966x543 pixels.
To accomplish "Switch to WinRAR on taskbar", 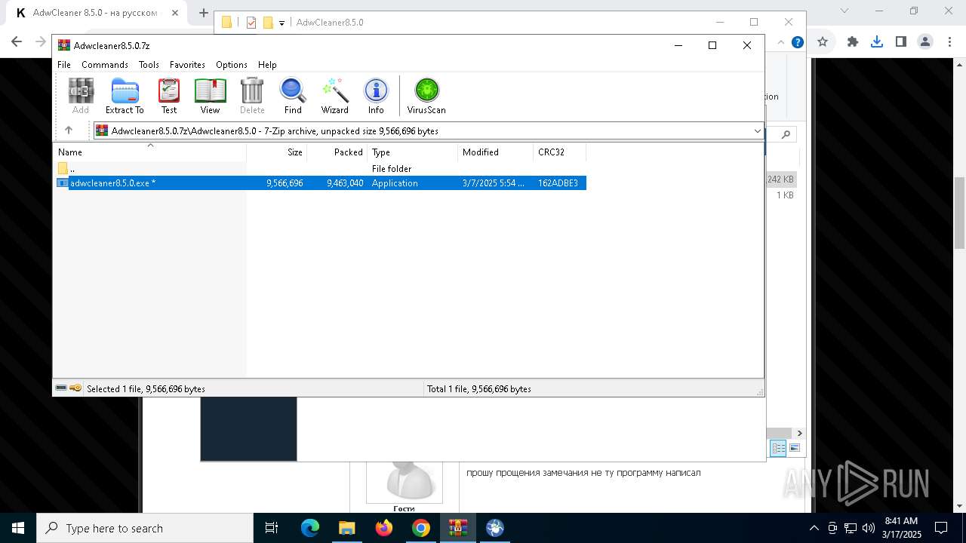I will tap(457, 528).
